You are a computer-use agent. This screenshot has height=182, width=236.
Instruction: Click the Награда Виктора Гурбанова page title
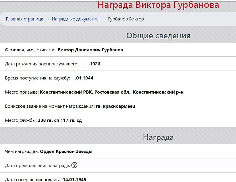(x=158, y=5)
